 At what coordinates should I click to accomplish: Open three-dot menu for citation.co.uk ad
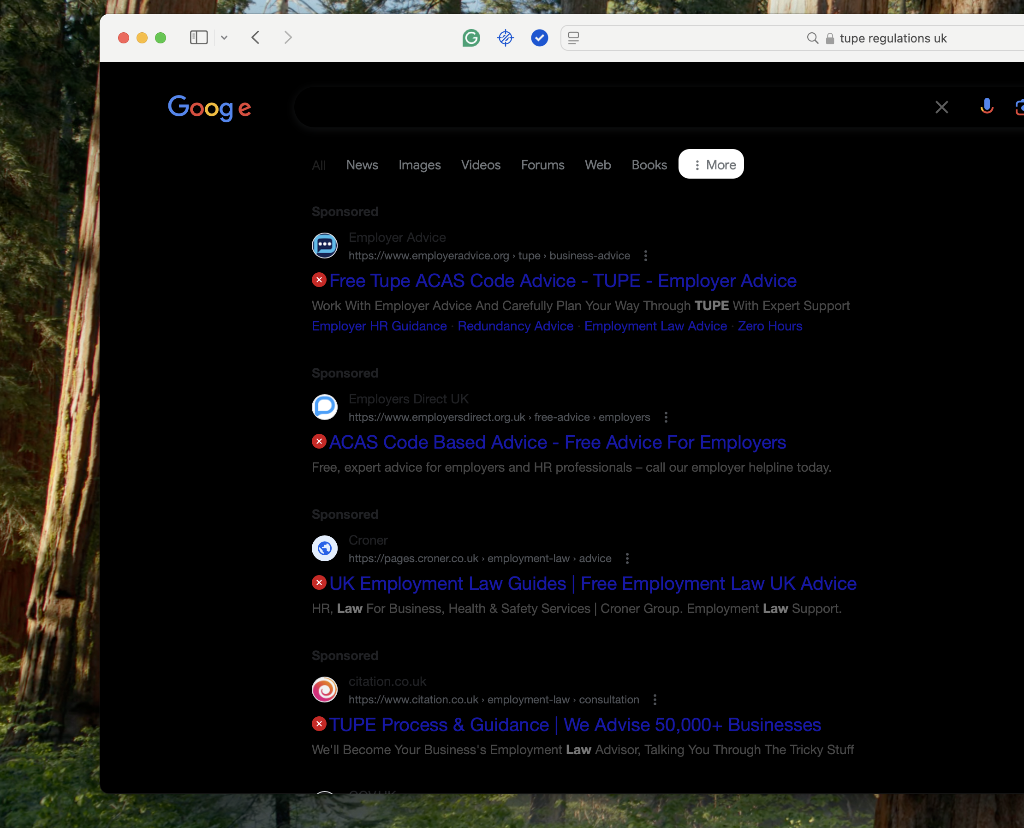[655, 700]
